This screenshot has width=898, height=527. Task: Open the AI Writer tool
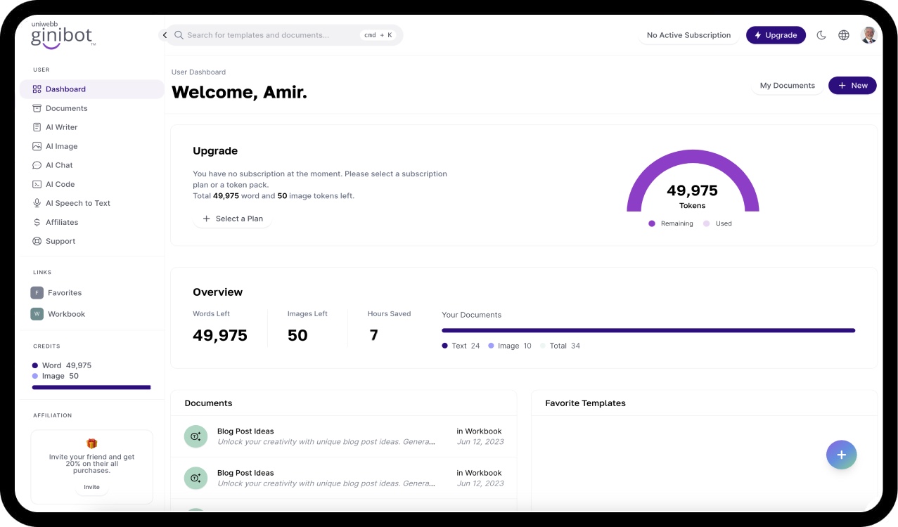[x=61, y=127]
